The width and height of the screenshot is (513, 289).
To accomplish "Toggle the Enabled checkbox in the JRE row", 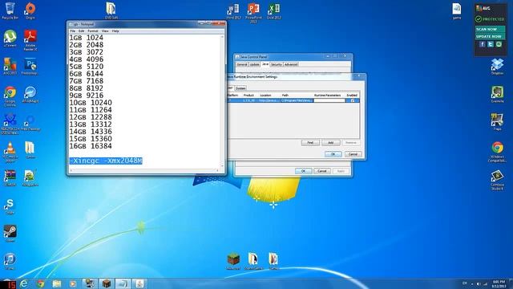I will [x=353, y=100].
